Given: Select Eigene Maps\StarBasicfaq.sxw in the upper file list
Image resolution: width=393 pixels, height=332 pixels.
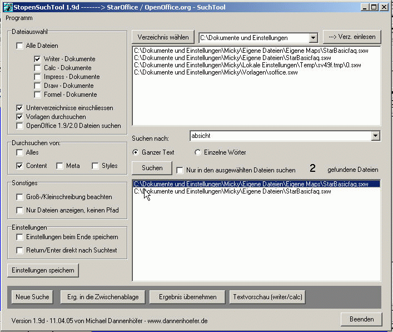Looking at the screenshot, I should (x=256, y=51).
